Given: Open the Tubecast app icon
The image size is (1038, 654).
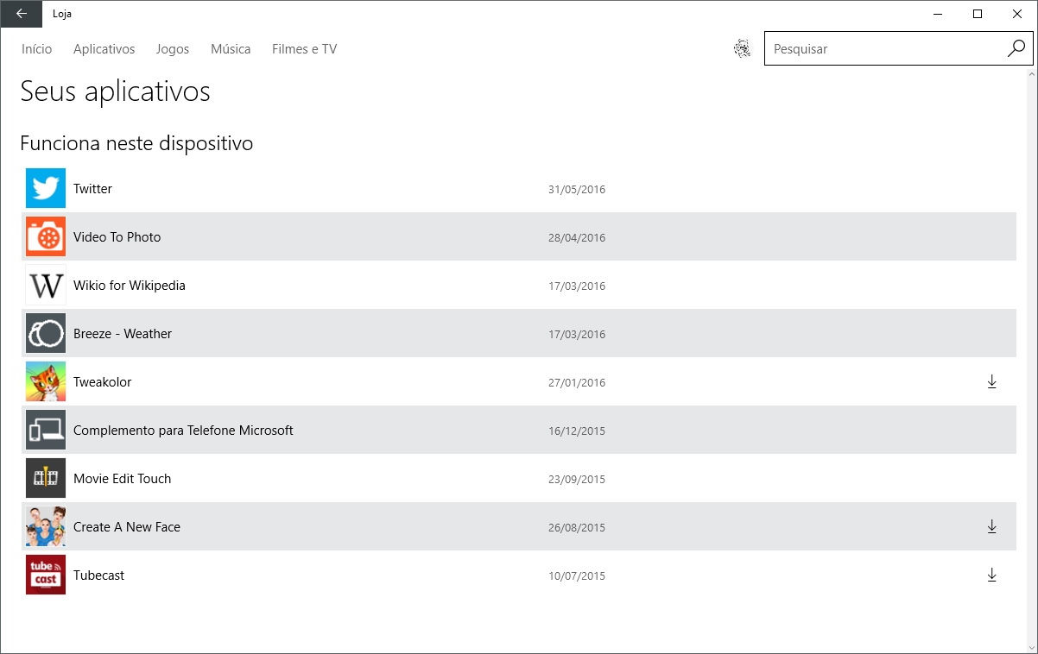Looking at the screenshot, I should (46, 575).
